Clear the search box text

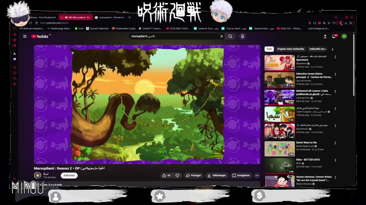222,36
